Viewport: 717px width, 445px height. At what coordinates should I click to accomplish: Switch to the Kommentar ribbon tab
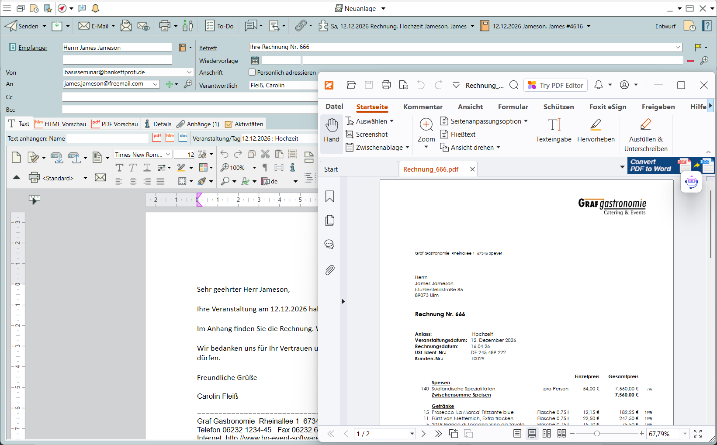tap(423, 107)
